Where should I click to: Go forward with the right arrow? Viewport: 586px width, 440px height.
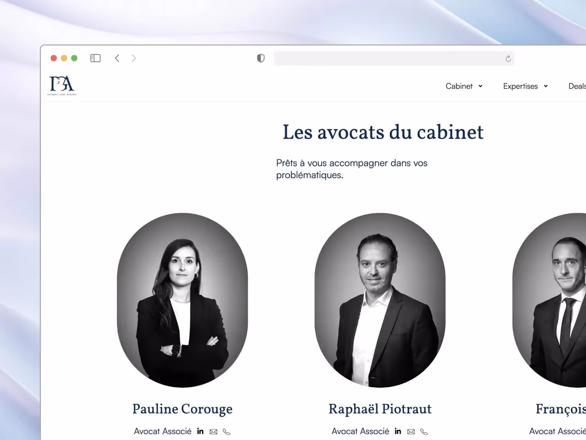coord(134,58)
